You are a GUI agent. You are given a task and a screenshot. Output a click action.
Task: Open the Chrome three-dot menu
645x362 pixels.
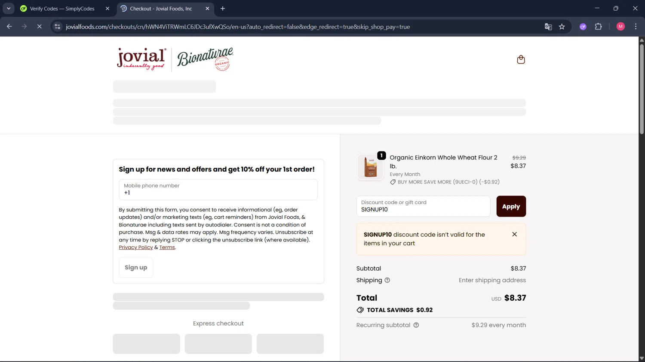coord(636,27)
